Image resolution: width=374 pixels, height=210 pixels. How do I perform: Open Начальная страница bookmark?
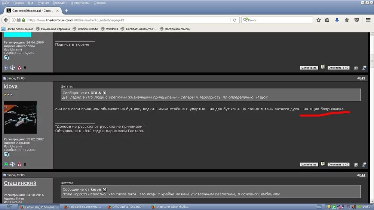pos(53,29)
